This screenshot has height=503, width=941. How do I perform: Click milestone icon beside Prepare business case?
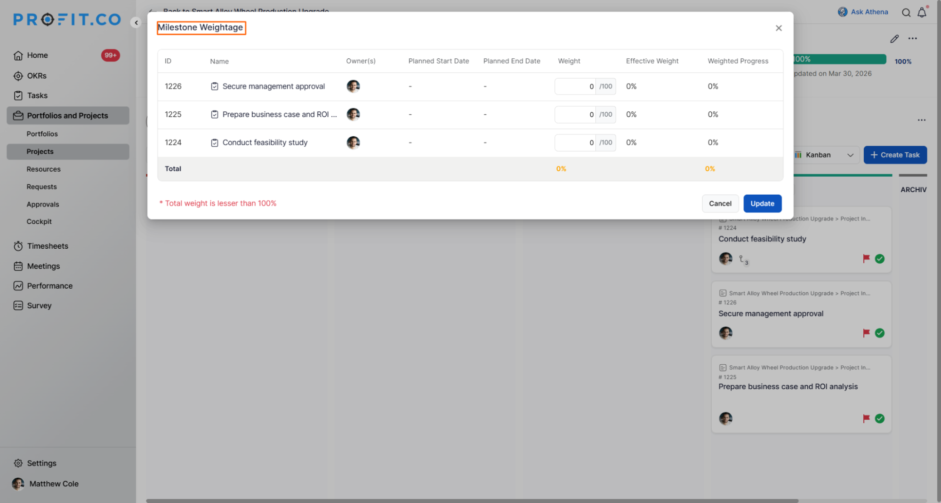click(x=215, y=115)
